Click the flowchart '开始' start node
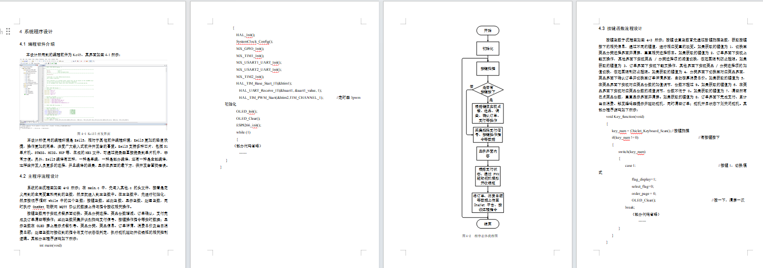The height and width of the screenshot is (268, 763). pos(488,30)
